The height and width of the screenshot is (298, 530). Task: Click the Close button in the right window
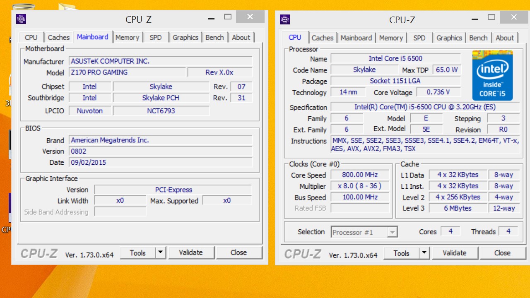(503, 253)
